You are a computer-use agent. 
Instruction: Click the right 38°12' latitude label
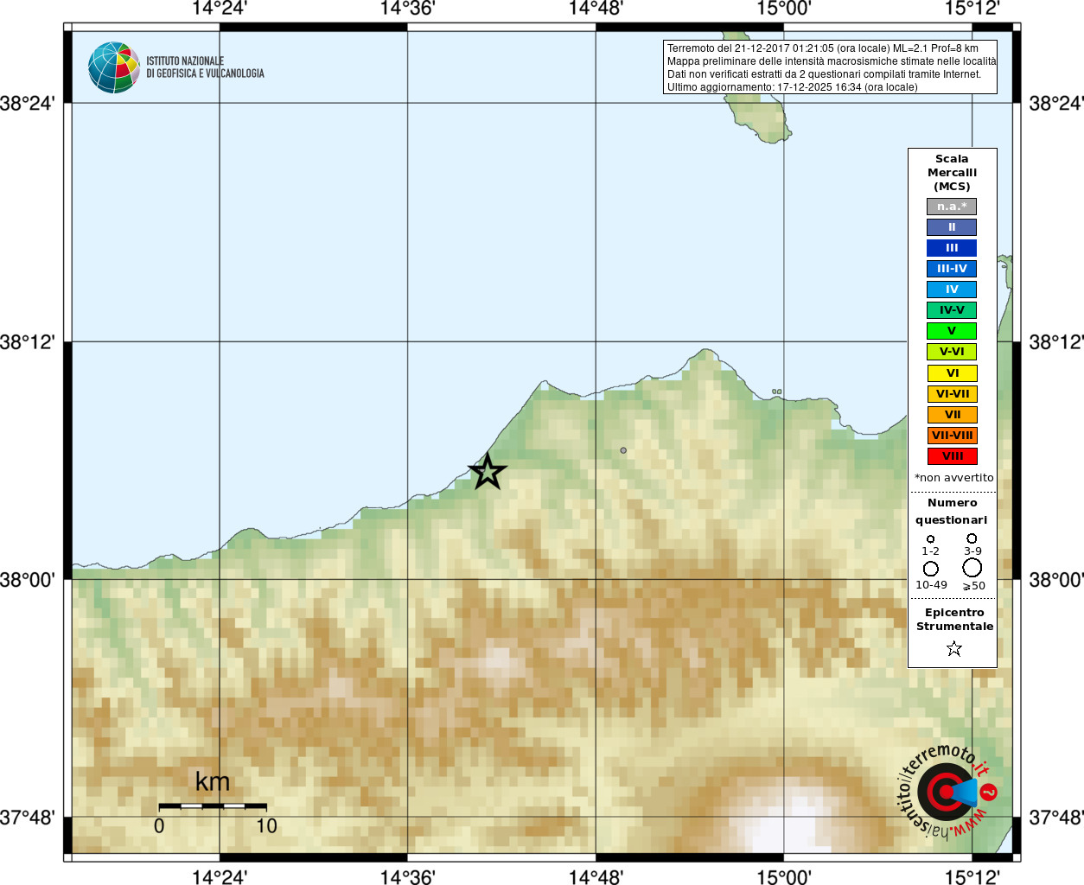click(x=1056, y=341)
